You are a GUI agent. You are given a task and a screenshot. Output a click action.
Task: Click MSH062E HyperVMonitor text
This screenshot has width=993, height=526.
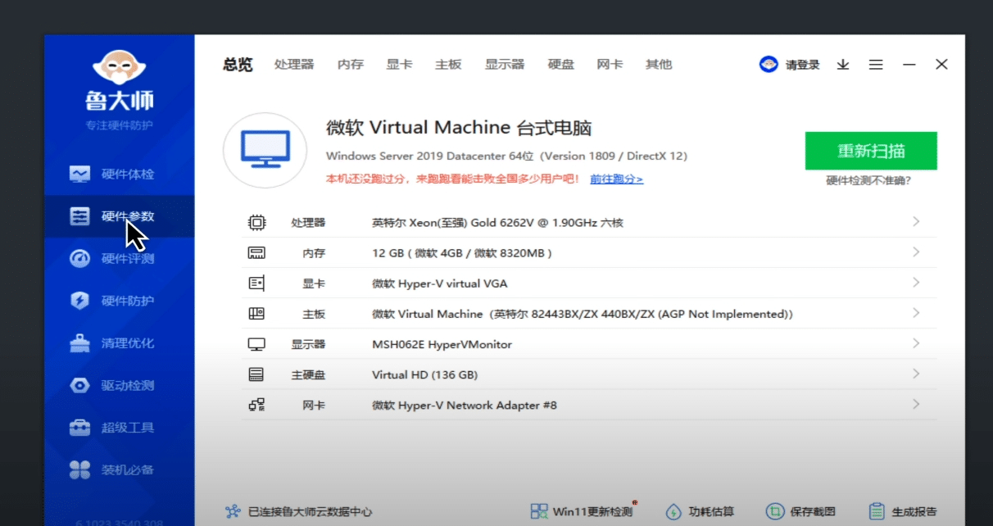coord(442,344)
